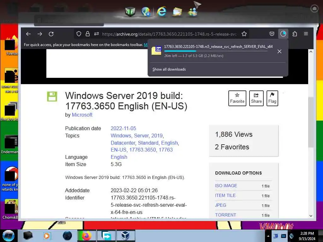Open the tracking protection shield icon
Image resolution: width=323 pixels, height=242 pixels.
[x=79, y=34]
